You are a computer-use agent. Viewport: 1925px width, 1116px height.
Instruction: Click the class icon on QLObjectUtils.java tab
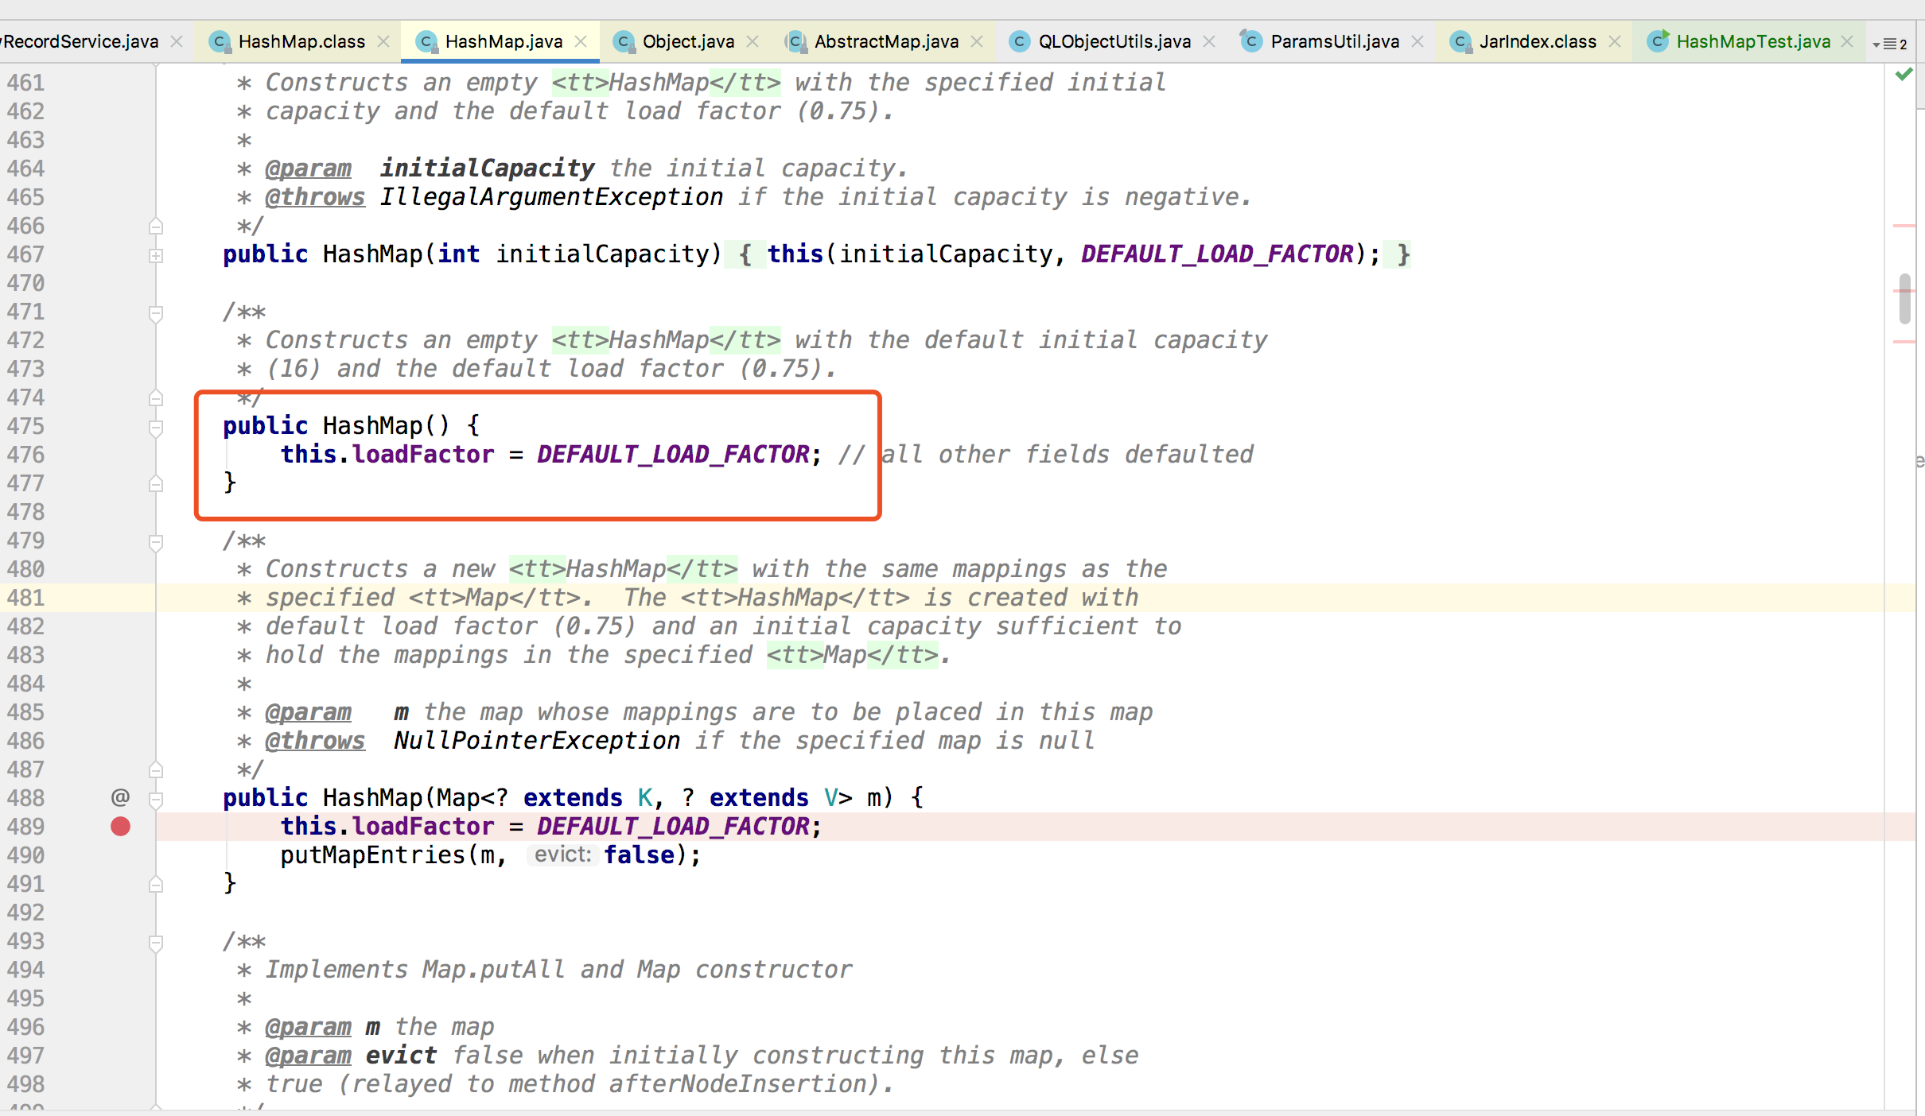[x=1020, y=41]
